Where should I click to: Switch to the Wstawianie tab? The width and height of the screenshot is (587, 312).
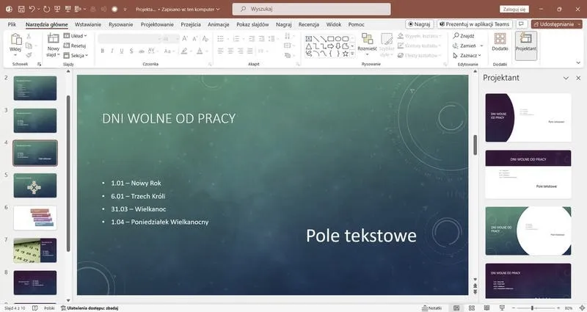[x=88, y=24]
